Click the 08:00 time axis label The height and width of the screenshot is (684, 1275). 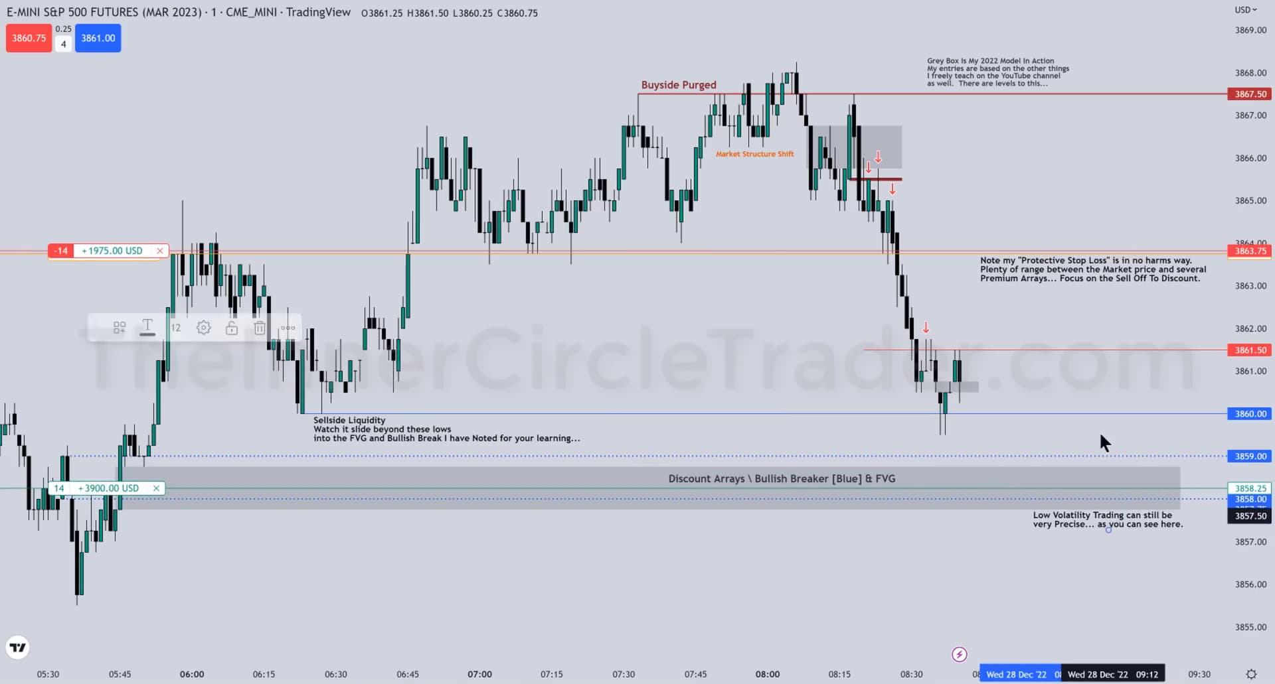pyautogui.click(x=768, y=674)
